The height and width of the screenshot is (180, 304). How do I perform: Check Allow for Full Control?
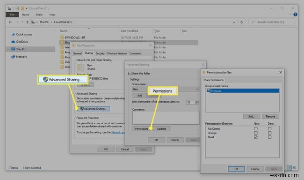(256, 129)
